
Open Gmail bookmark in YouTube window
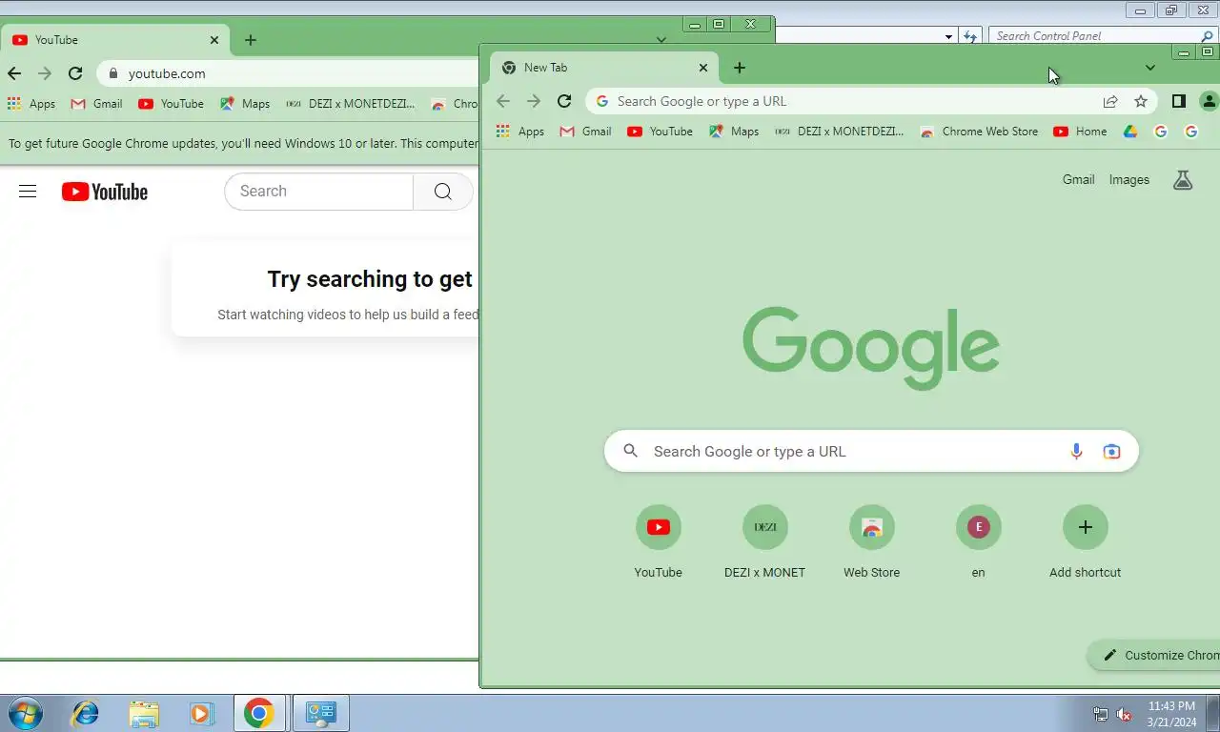point(96,104)
